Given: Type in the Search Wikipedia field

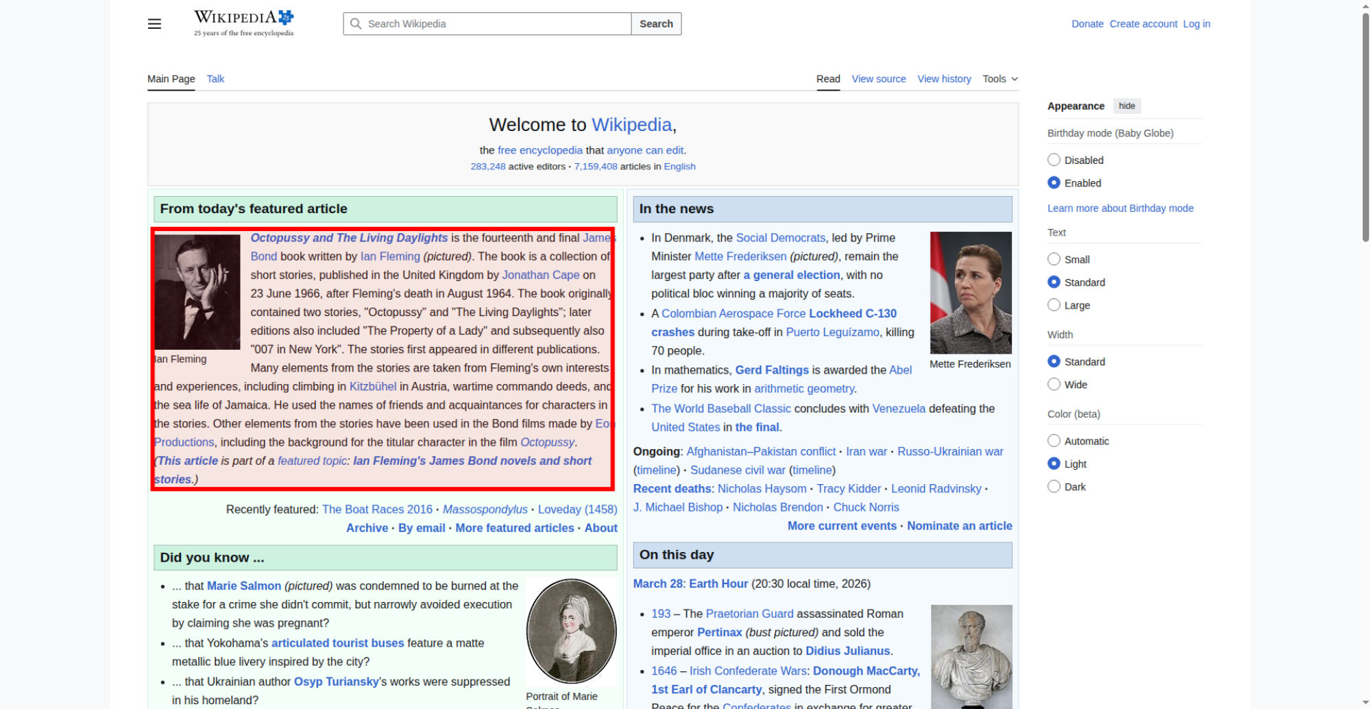Looking at the screenshot, I should tap(494, 24).
